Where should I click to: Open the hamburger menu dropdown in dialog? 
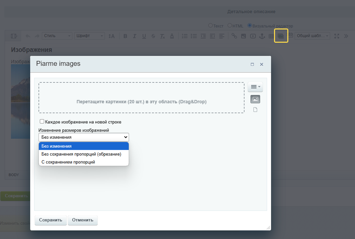(255, 87)
